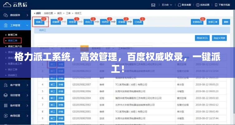Click 详情 for order GD20190822002

[61, 105]
